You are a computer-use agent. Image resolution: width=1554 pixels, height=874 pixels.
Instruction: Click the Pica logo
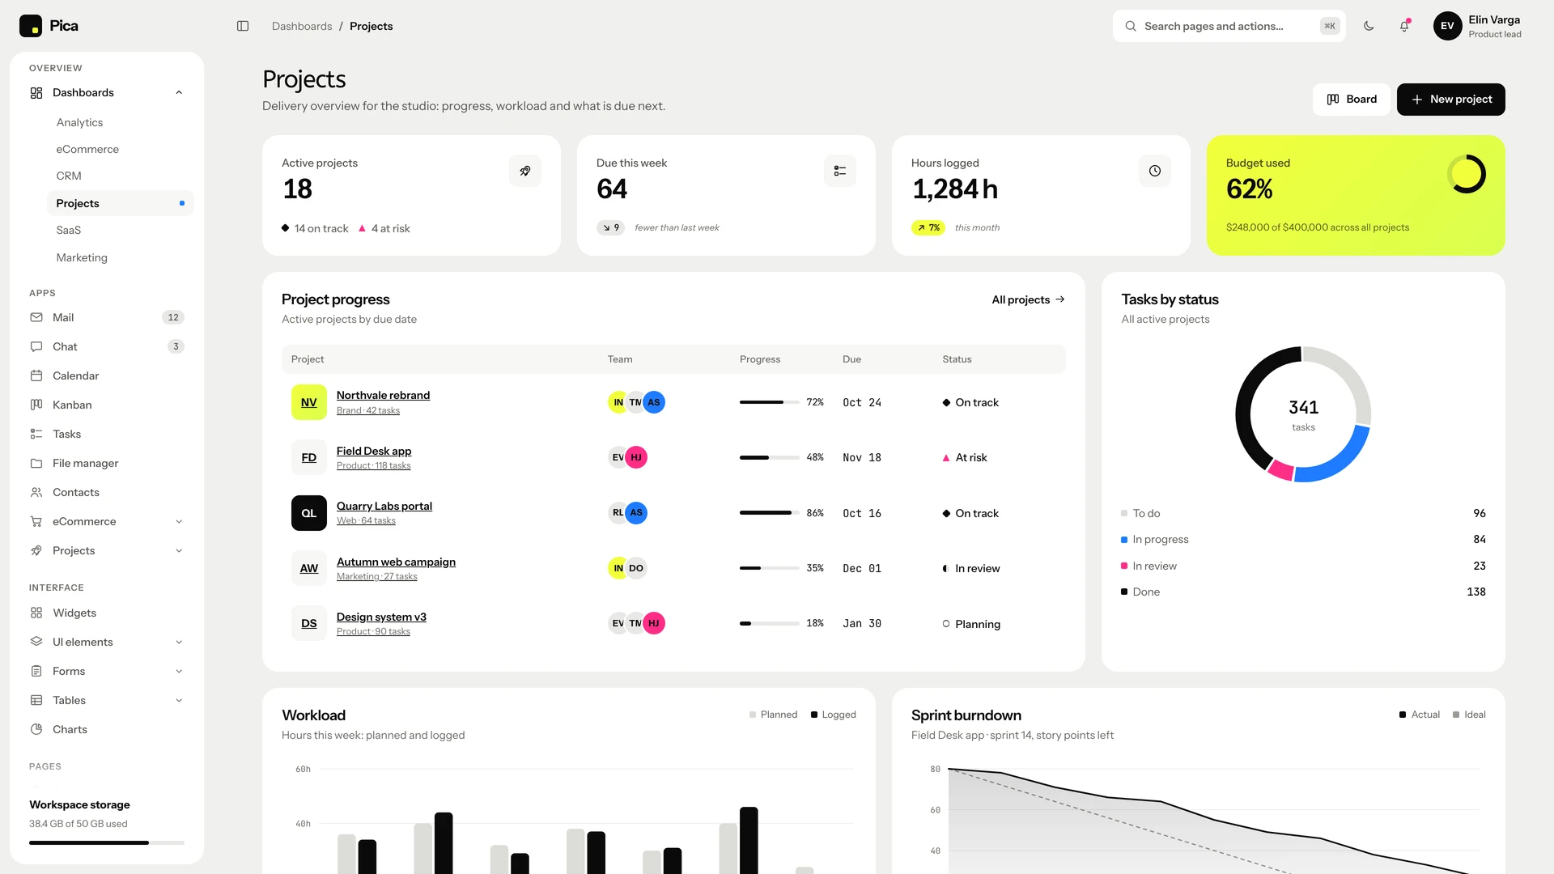pos(49,26)
